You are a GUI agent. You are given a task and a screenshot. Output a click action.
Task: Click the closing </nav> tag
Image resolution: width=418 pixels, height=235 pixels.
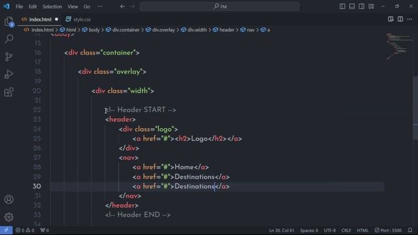(130, 196)
